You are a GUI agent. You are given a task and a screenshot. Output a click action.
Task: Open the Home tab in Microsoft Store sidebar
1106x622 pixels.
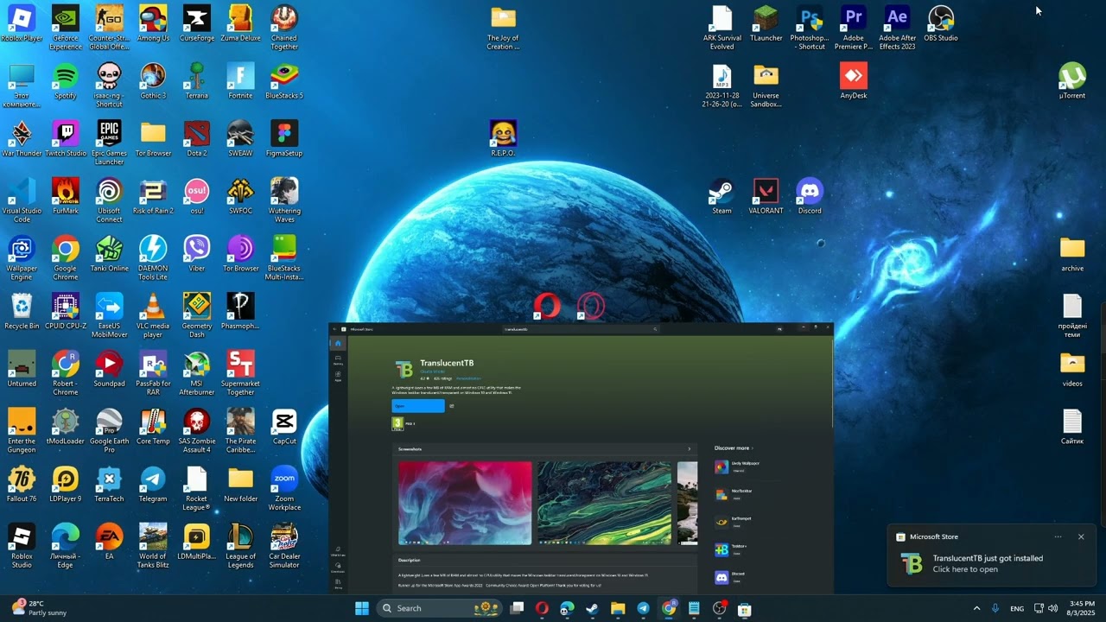338,343
